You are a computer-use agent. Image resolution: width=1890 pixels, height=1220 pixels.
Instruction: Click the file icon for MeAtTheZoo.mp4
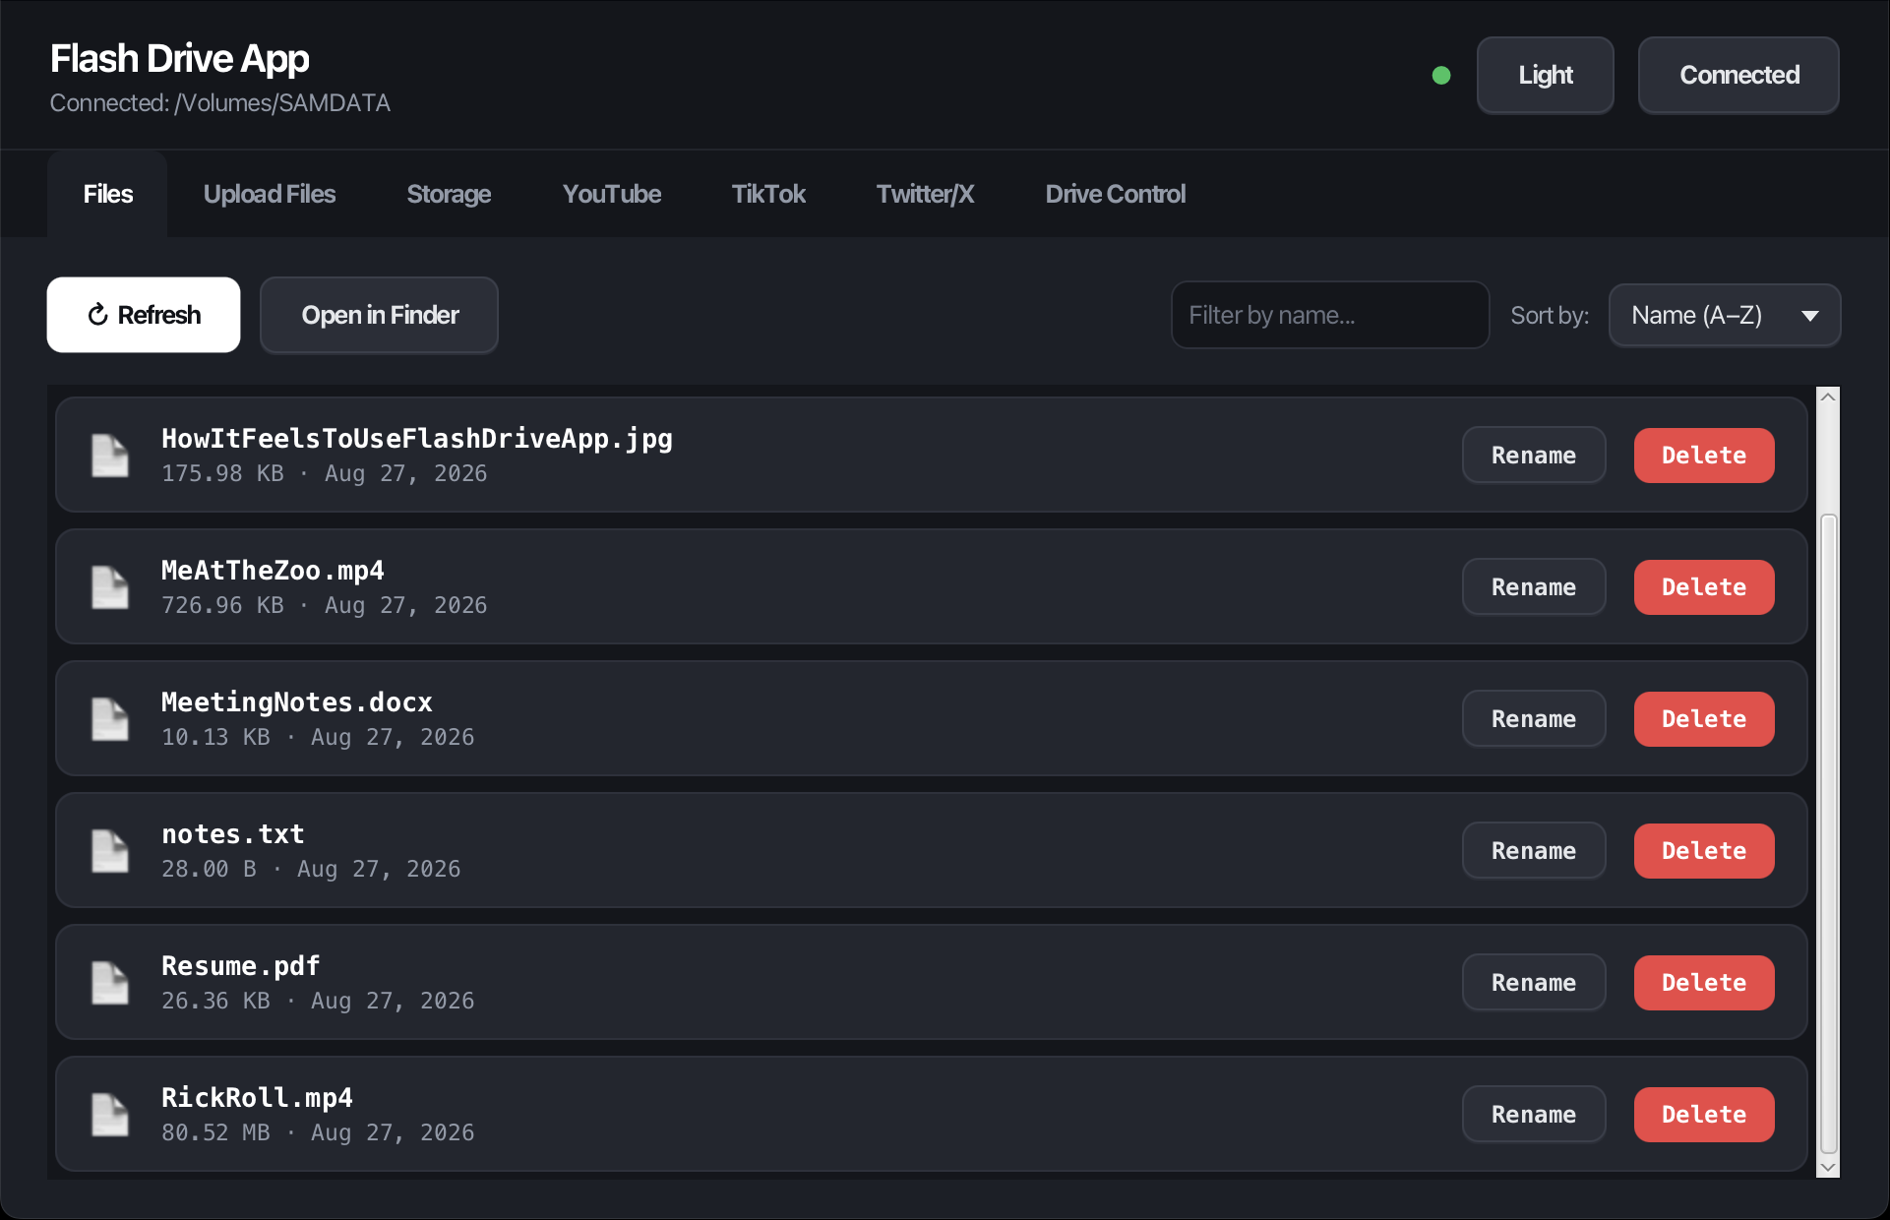[x=110, y=587]
